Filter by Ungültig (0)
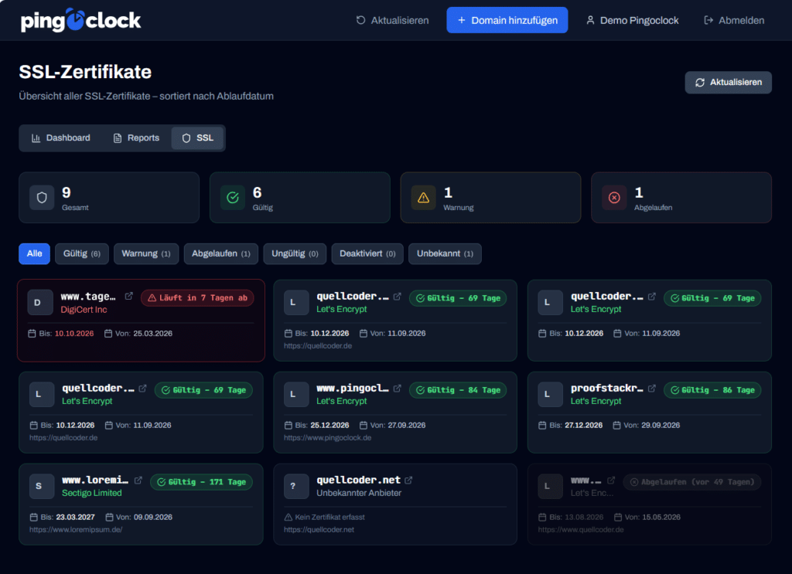Image resolution: width=792 pixels, height=574 pixels. click(x=295, y=253)
